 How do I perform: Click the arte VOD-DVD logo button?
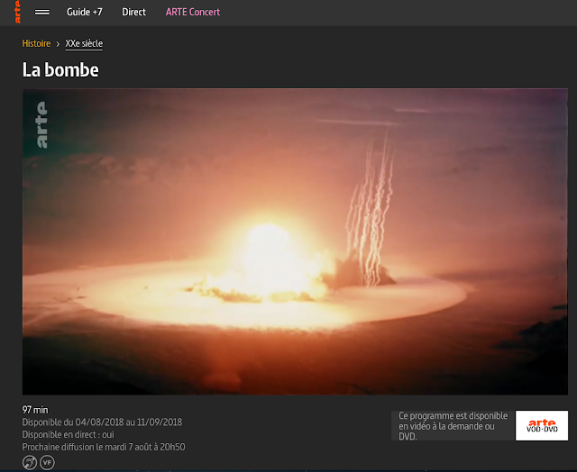[x=542, y=426]
